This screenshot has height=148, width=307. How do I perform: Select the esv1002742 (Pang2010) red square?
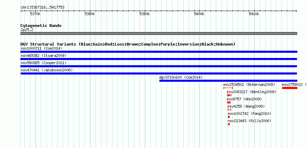(x=229, y=117)
